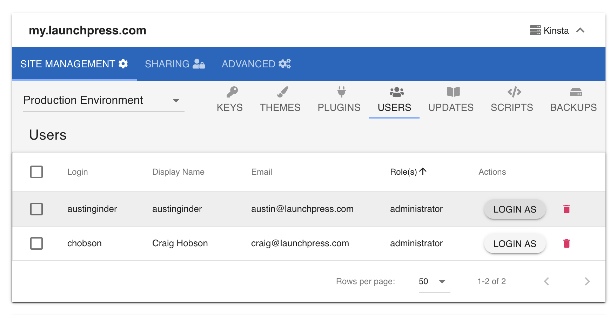Click email austin@launchpress.com
This screenshot has width=616, height=315.
(302, 209)
